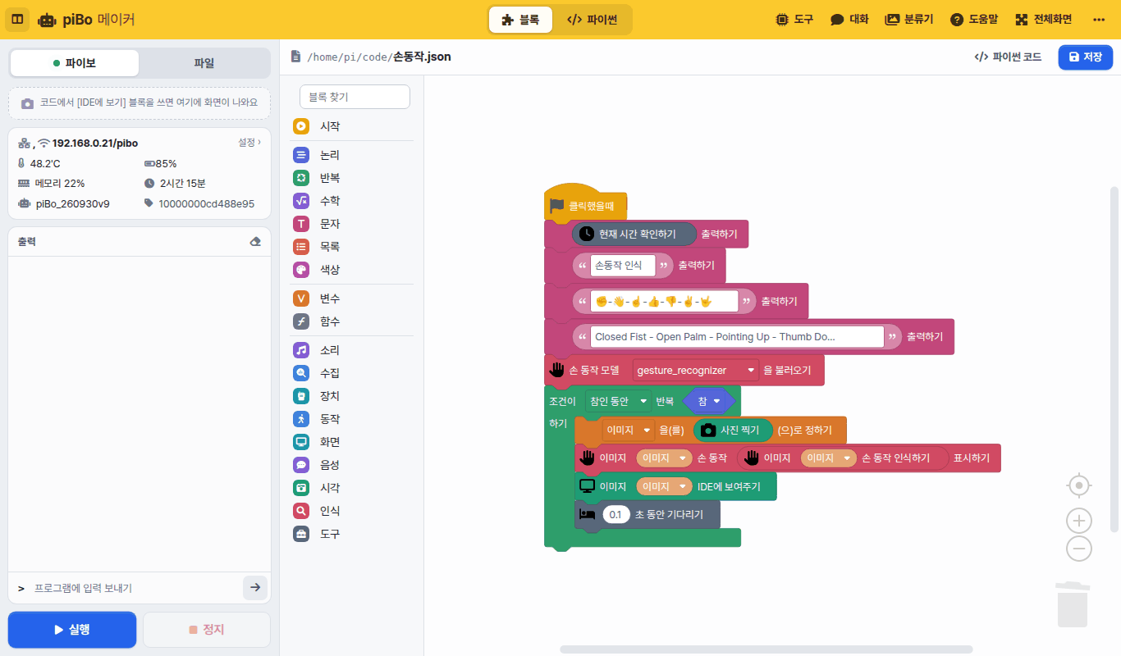Clear the output with the eraser icon
This screenshot has height=656, width=1121.
254,242
